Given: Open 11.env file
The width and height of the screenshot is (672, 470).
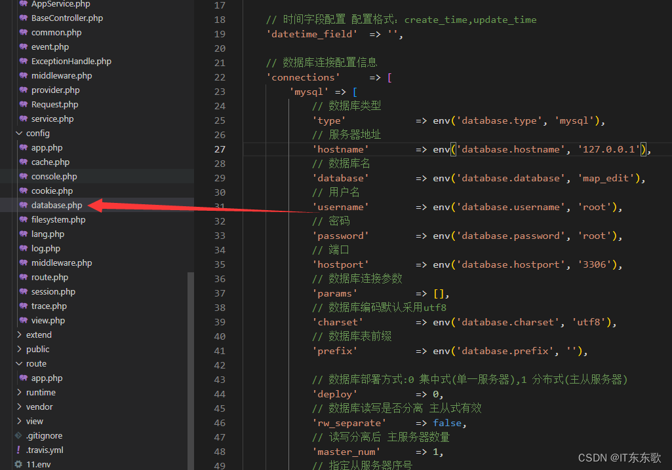Looking at the screenshot, I should click(x=38, y=464).
